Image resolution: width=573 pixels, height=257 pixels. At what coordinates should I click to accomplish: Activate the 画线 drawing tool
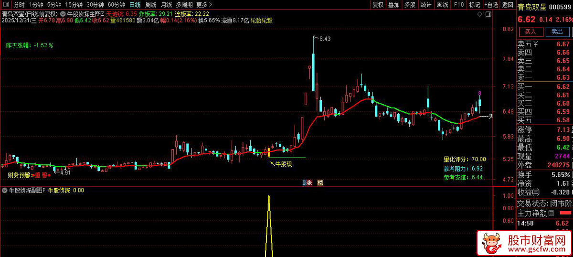[x=442, y=5]
